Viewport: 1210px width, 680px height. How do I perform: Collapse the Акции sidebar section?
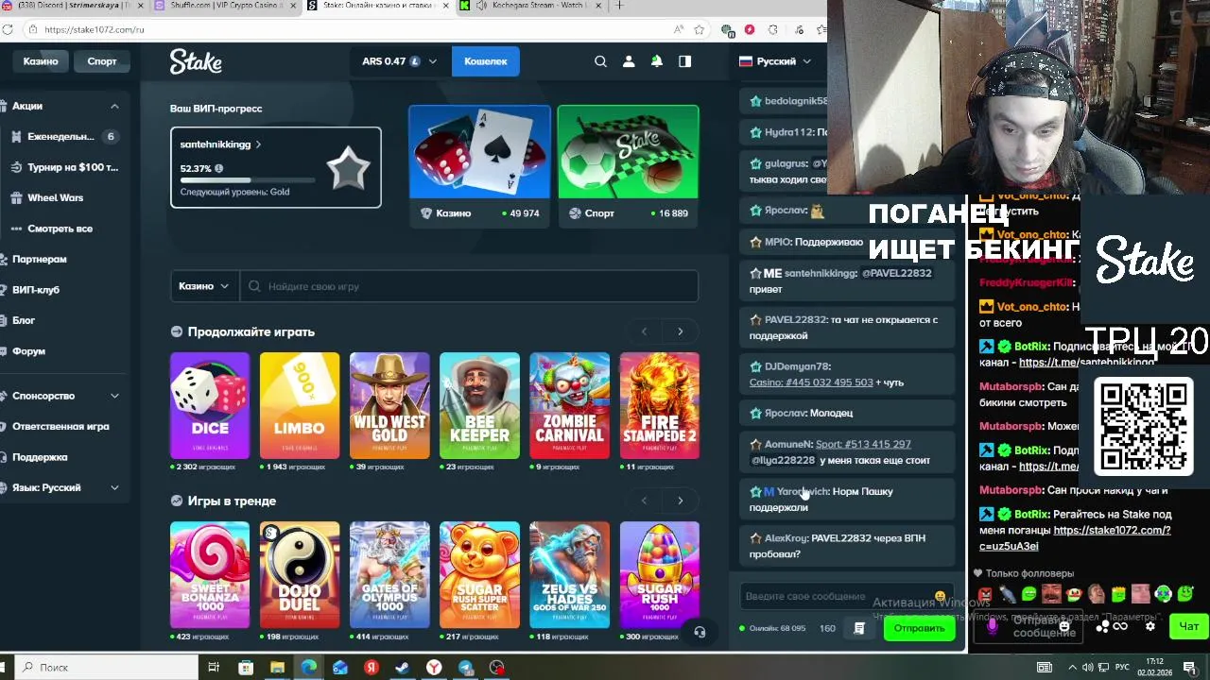coord(114,107)
